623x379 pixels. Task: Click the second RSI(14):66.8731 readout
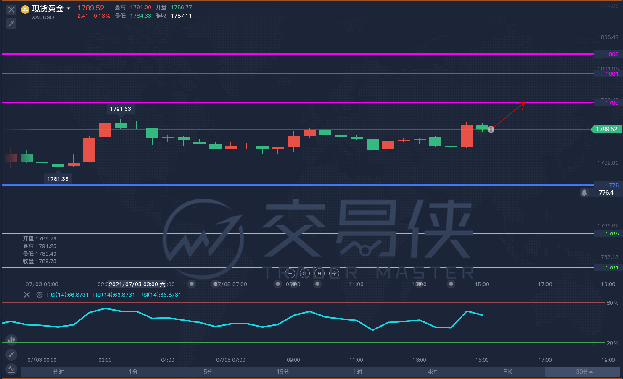pyautogui.click(x=114, y=295)
